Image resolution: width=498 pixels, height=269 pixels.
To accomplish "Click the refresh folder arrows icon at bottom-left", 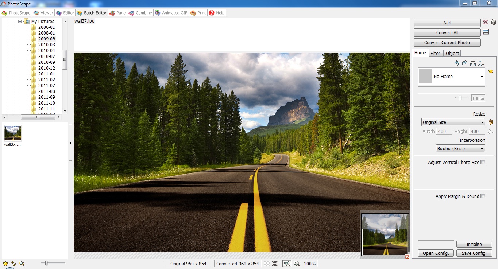I will coord(13,263).
